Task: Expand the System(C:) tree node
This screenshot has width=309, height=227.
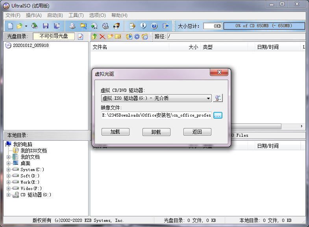Action: tap(8, 169)
